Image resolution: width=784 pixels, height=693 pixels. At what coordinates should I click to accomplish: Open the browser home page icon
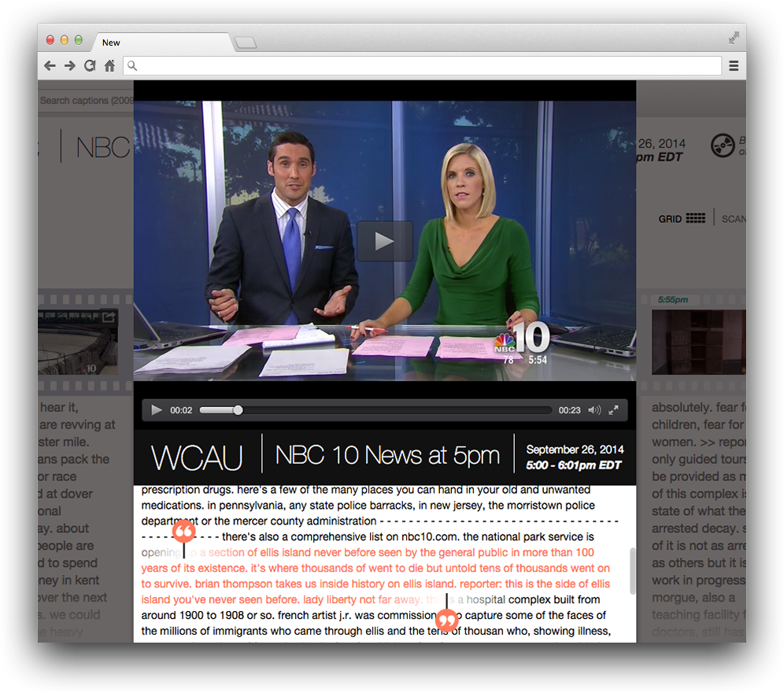pos(109,65)
